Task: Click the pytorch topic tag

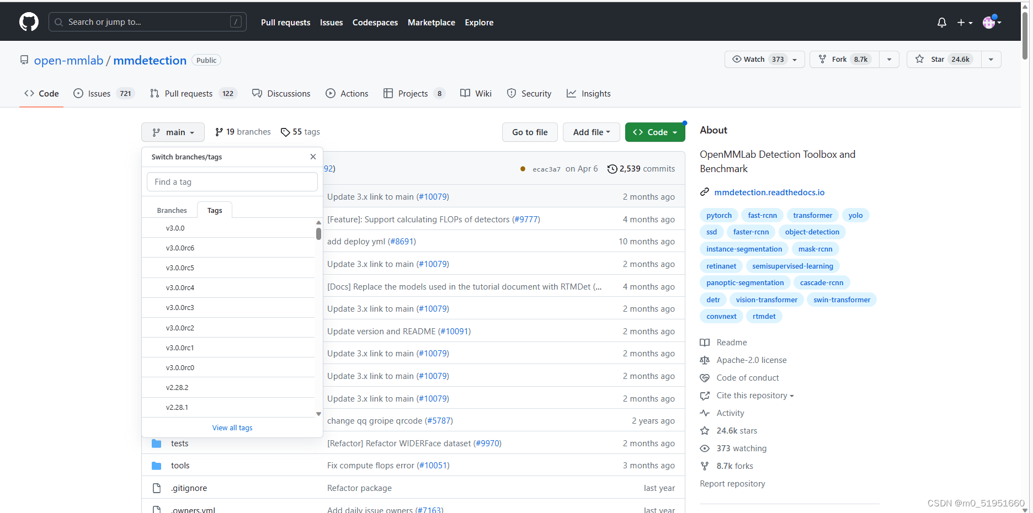Action: coord(719,216)
